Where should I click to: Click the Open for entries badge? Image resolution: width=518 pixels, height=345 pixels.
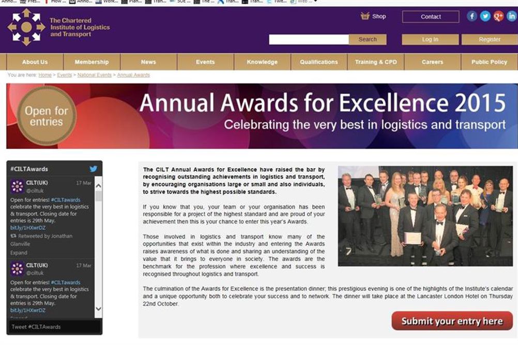coord(46,116)
